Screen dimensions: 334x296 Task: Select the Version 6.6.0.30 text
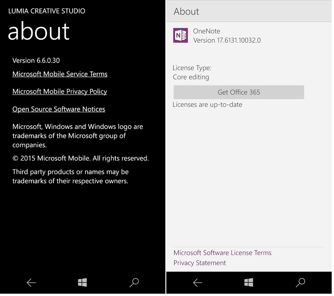[x=36, y=61]
